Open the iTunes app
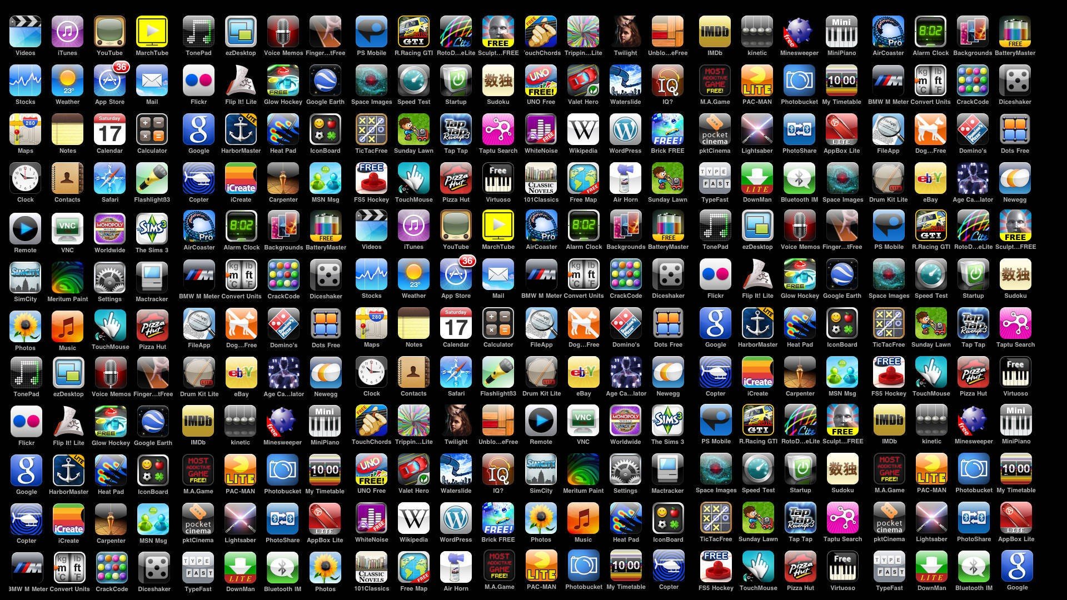1067x600 pixels. point(67,32)
